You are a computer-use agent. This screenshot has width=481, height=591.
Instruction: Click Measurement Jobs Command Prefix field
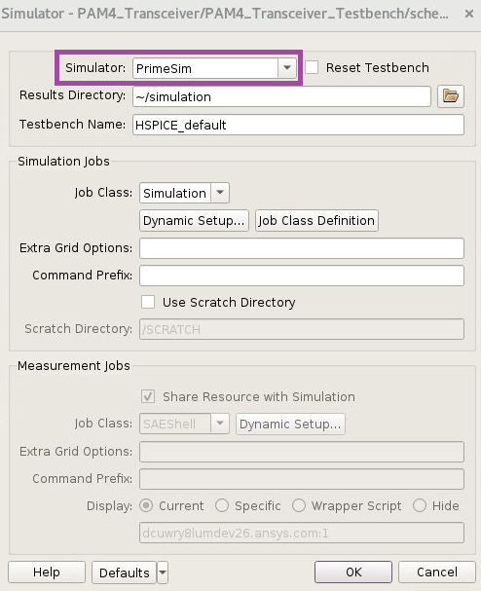coord(302,479)
